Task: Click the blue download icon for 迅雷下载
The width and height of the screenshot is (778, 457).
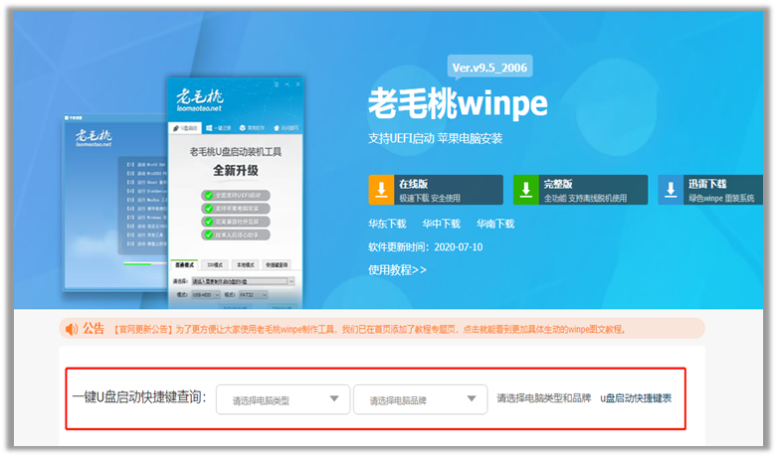Action: tap(671, 190)
